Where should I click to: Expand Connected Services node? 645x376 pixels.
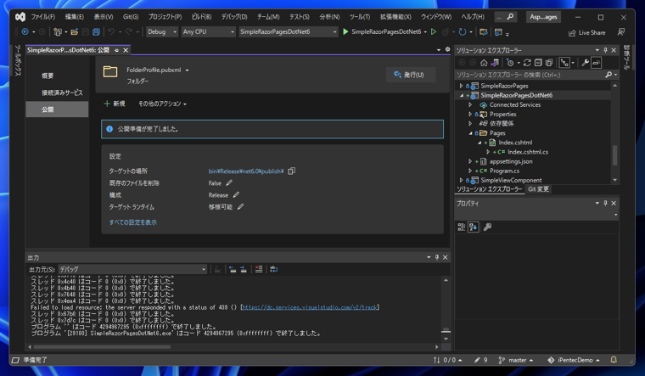coord(470,105)
